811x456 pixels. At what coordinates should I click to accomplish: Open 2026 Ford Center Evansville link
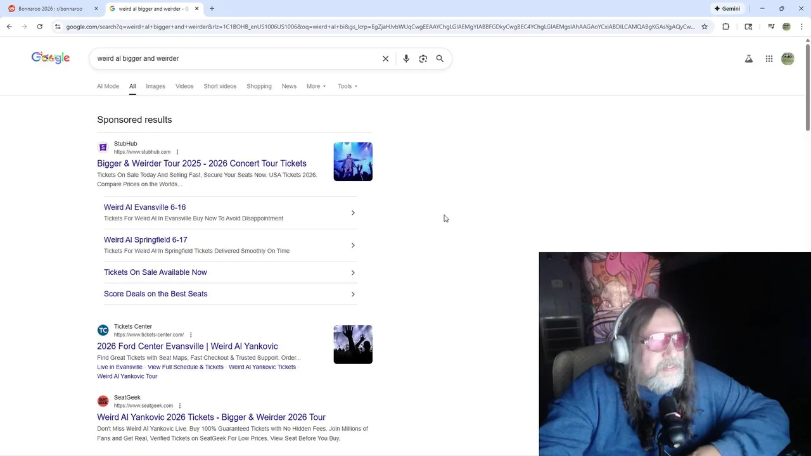188,346
